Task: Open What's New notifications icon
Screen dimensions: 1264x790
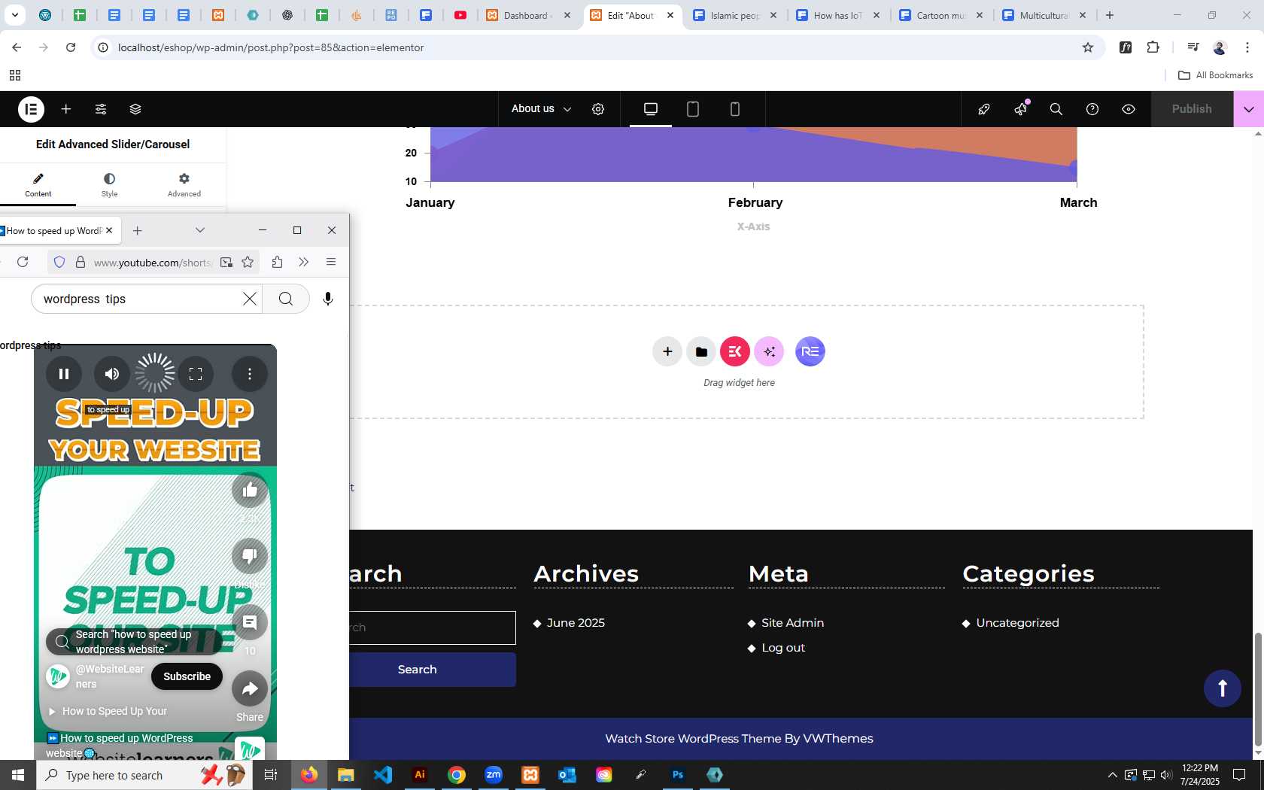Action: [x=1020, y=109]
